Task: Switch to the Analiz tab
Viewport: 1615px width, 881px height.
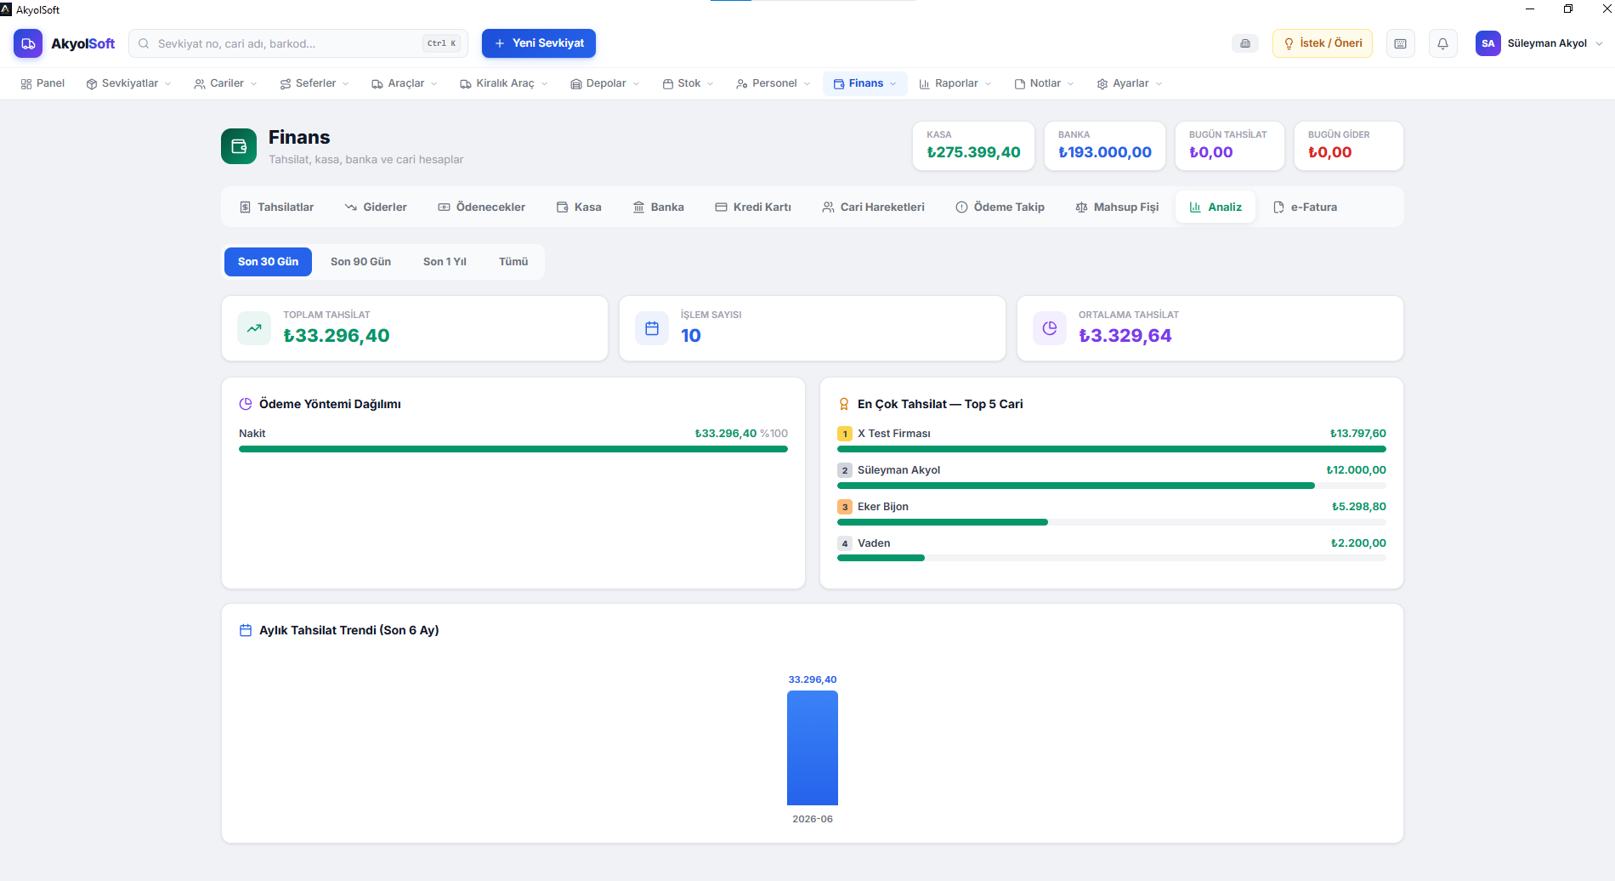Action: [x=1215, y=207]
